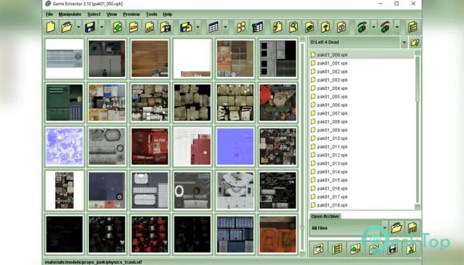Select pak01_012.vpk in file list
Screen dimensions: 464x265
point(362,155)
